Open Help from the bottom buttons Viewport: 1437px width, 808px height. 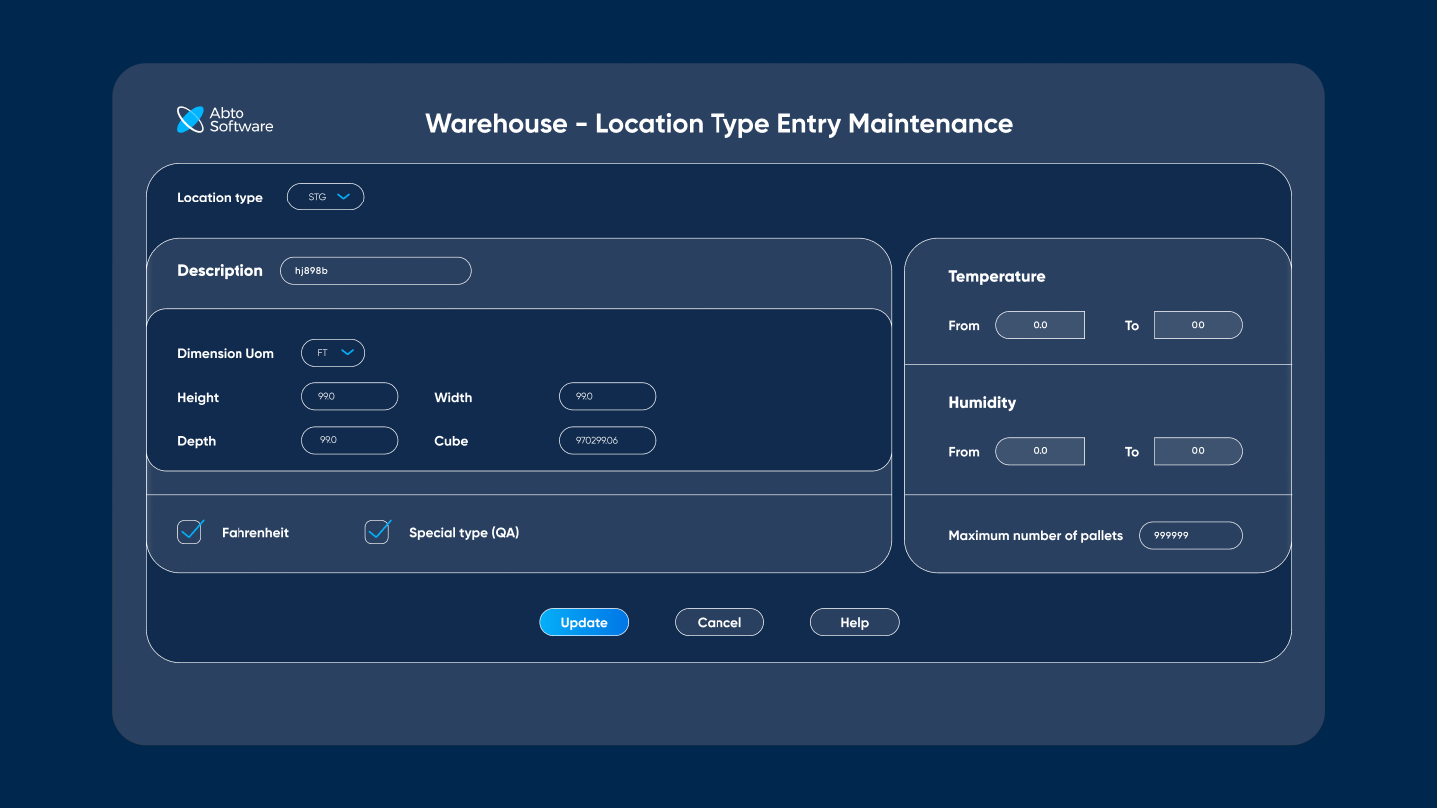[x=854, y=622]
